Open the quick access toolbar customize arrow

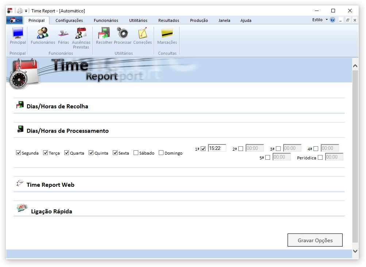pos(26,11)
